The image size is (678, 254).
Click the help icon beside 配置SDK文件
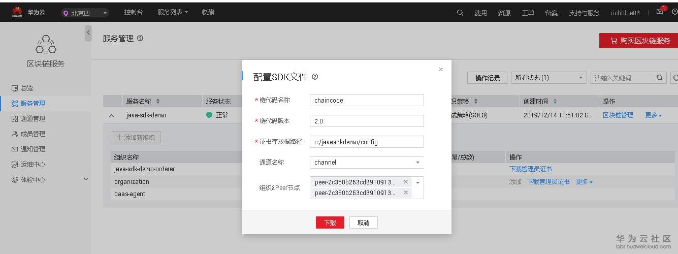(315, 77)
